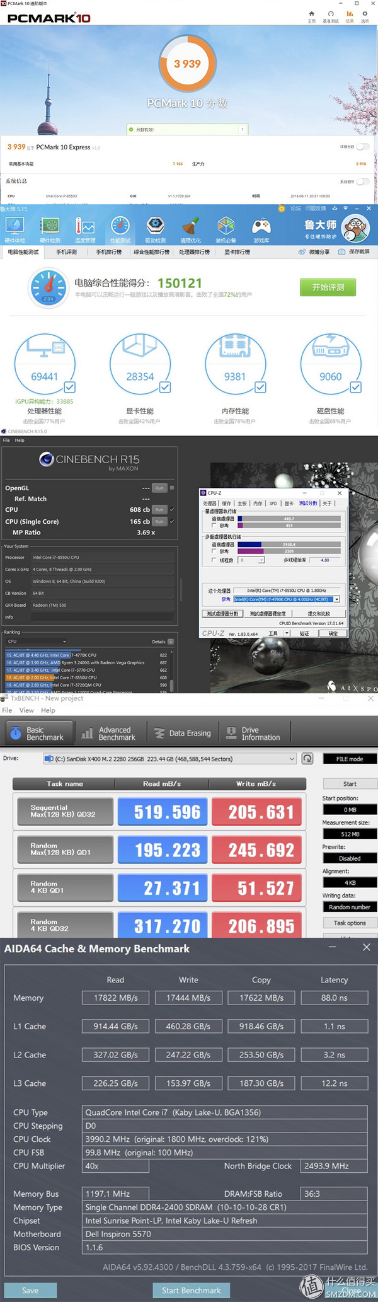Open Cinebench Ranking CPU dropdown
This screenshot has width=378, height=1302.
[x=38, y=642]
